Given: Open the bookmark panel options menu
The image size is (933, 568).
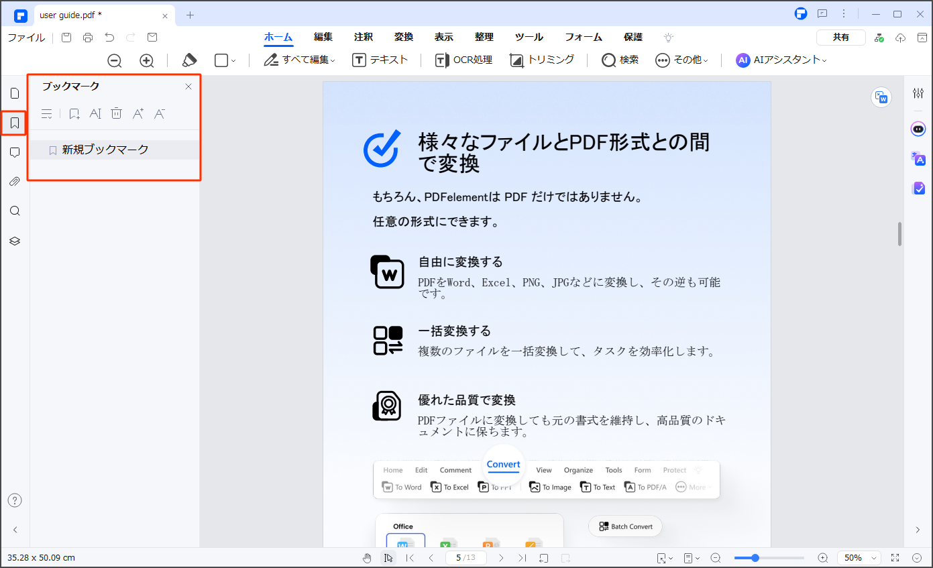Looking at the screenshot, I should [x=46, y=113].
